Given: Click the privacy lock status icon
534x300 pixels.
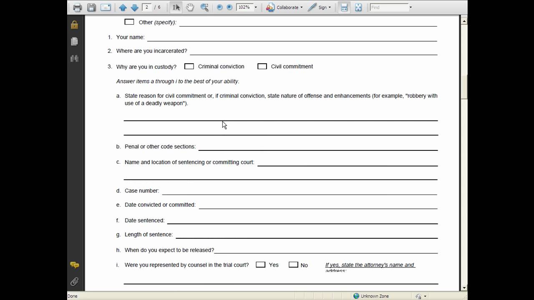Looking at the screenshot, I should (x=418, y=296).
